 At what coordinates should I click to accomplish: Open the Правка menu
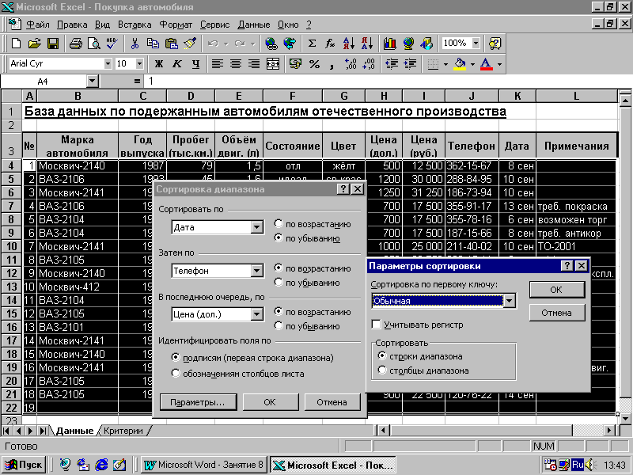(72, 25)
